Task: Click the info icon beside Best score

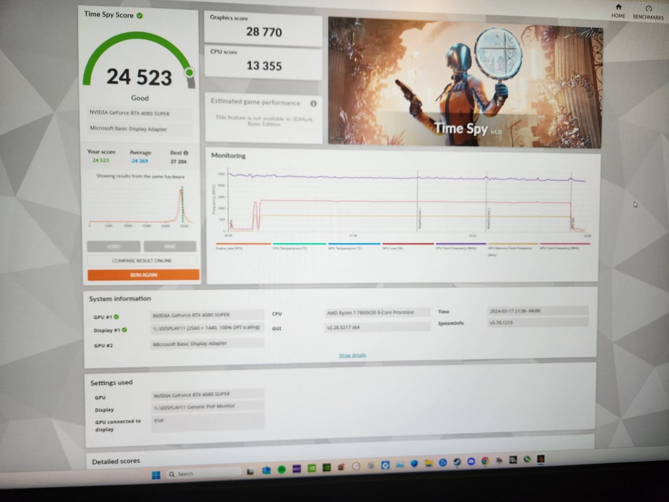Action: click(186, 153)
